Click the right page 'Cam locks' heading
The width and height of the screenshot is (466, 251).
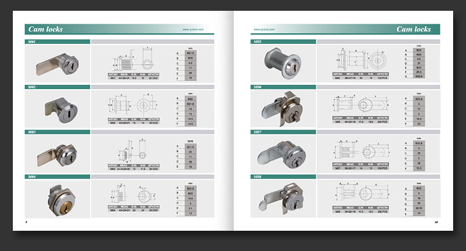pos(413,29)
